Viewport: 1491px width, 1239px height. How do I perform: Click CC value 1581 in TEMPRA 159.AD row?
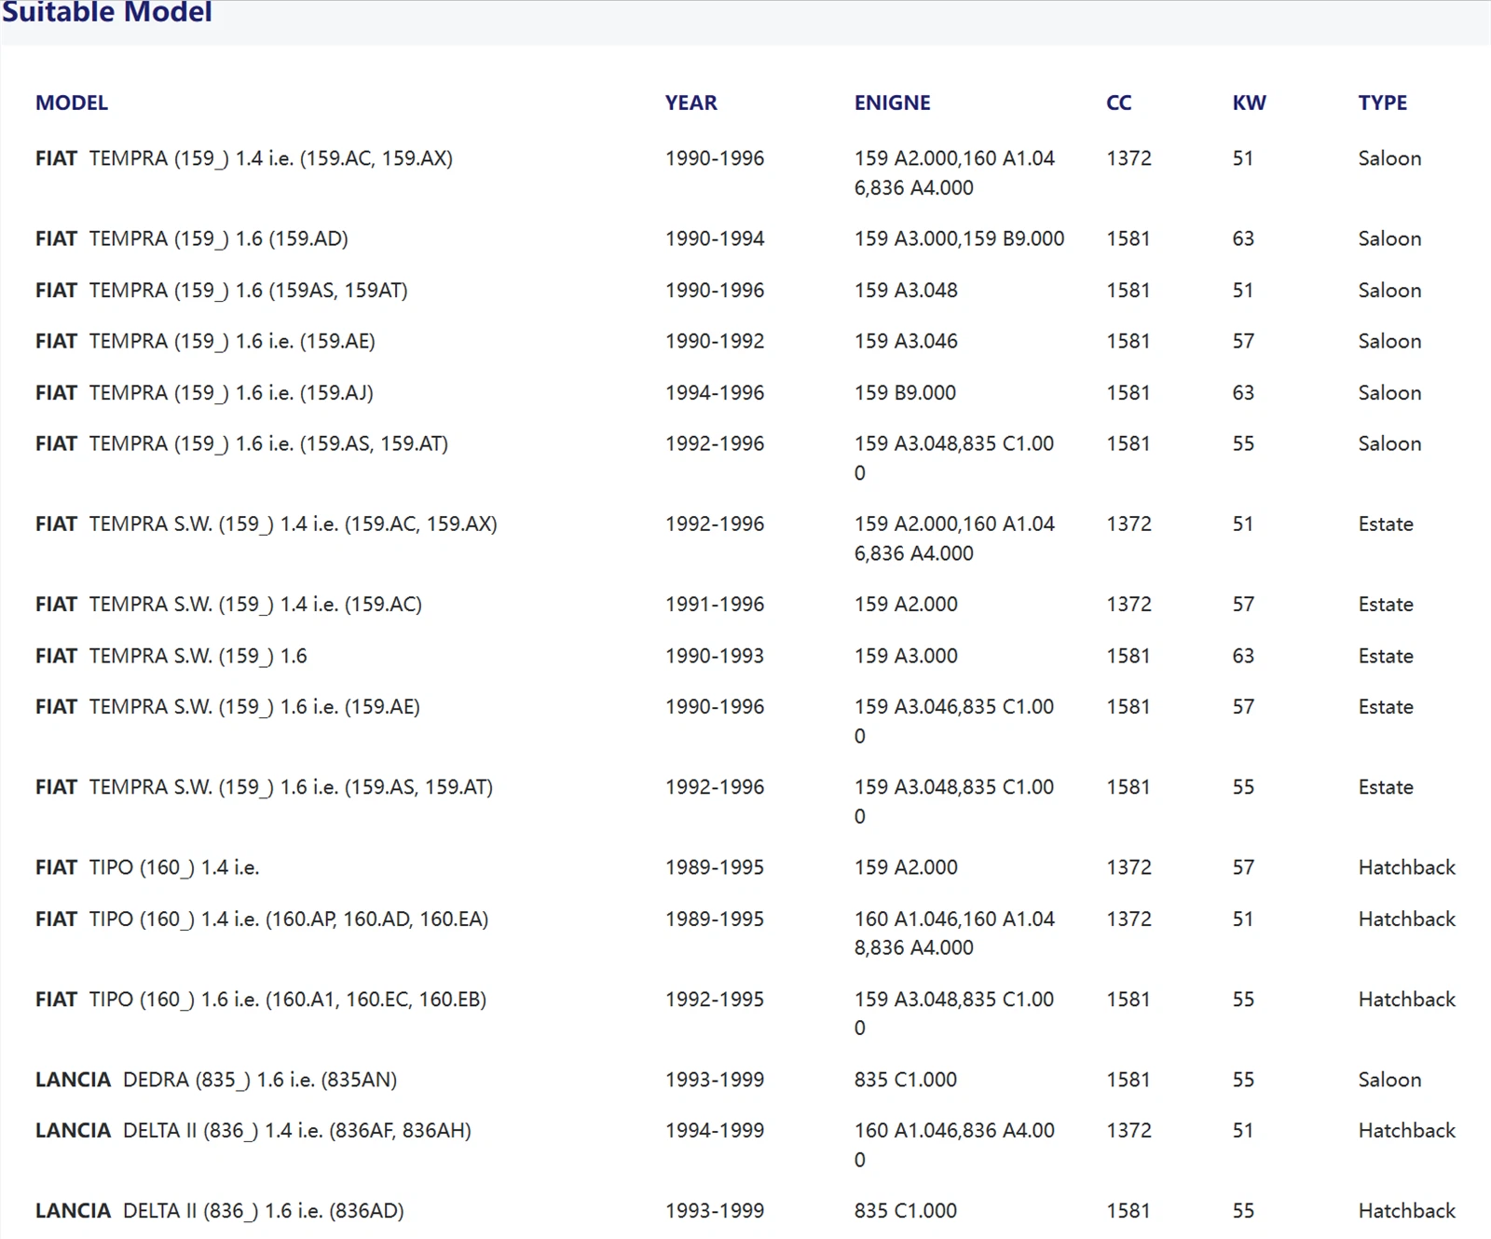tap(1129, 238)
